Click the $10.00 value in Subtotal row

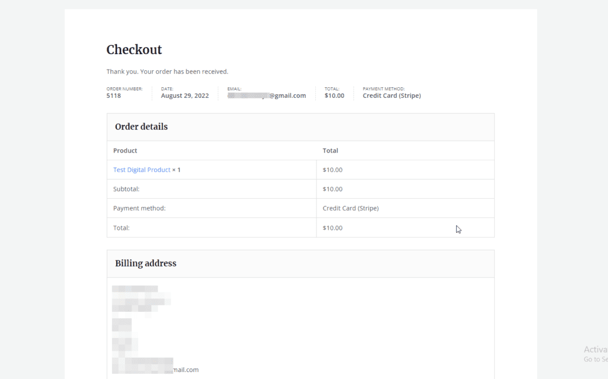pyautogui.click(x=333, y=189)
